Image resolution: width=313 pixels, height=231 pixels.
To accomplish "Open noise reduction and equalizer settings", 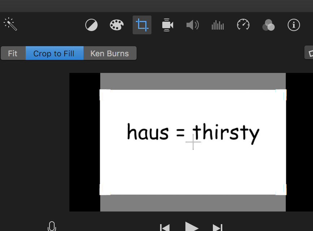I will [x=218, y=25].
